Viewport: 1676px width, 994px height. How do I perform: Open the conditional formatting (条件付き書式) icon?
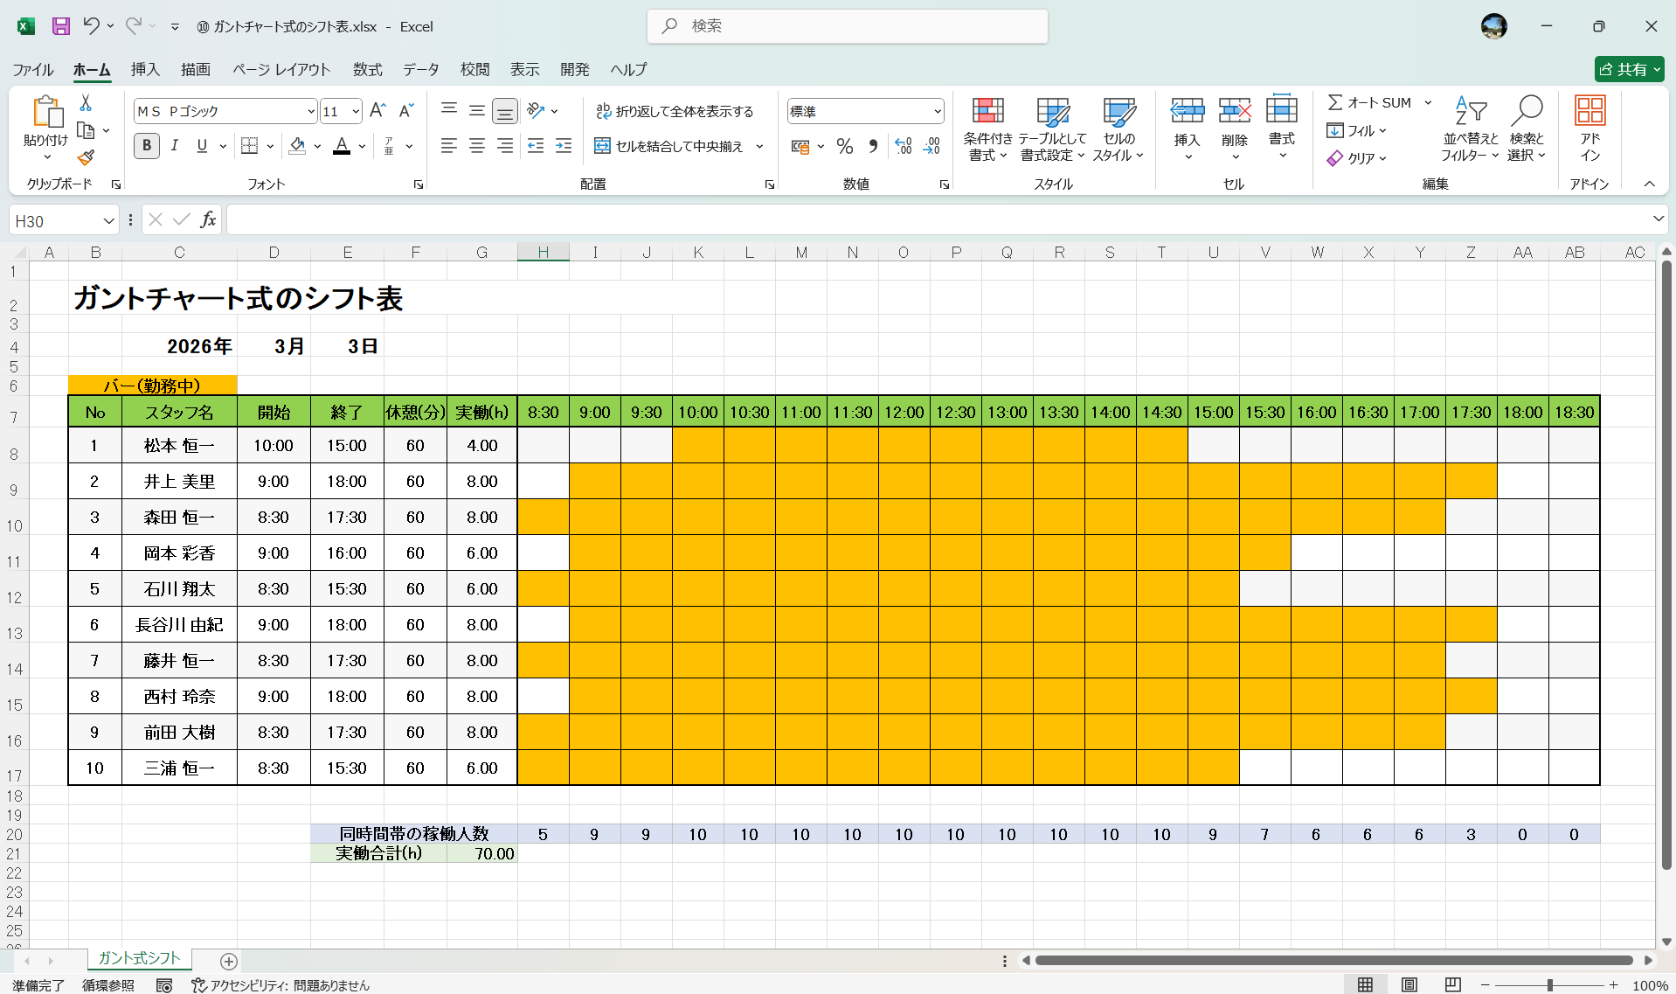987,129
